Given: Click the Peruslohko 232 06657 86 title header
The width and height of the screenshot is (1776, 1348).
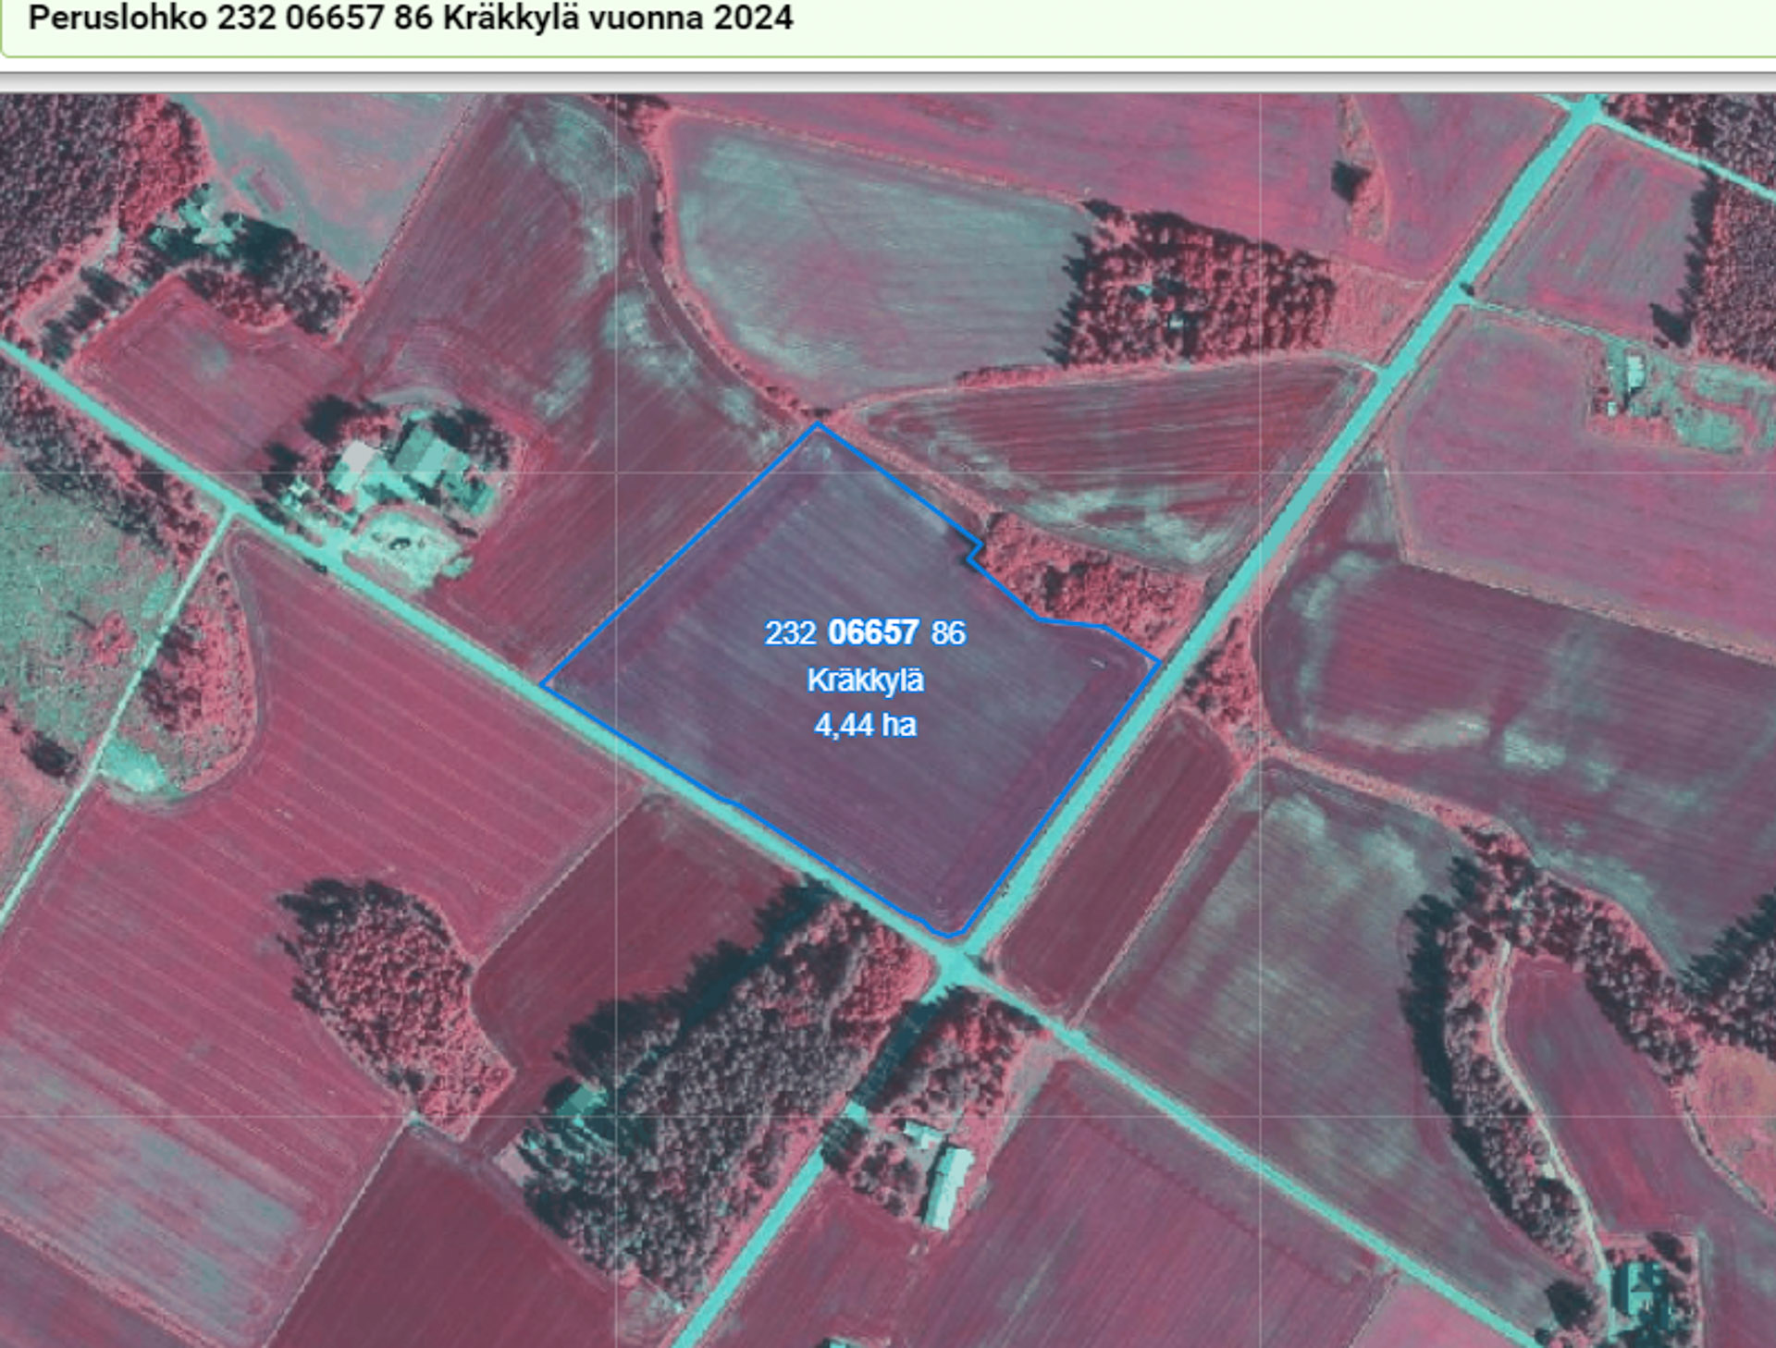Looking at the screenshot, I should point(410,18).
